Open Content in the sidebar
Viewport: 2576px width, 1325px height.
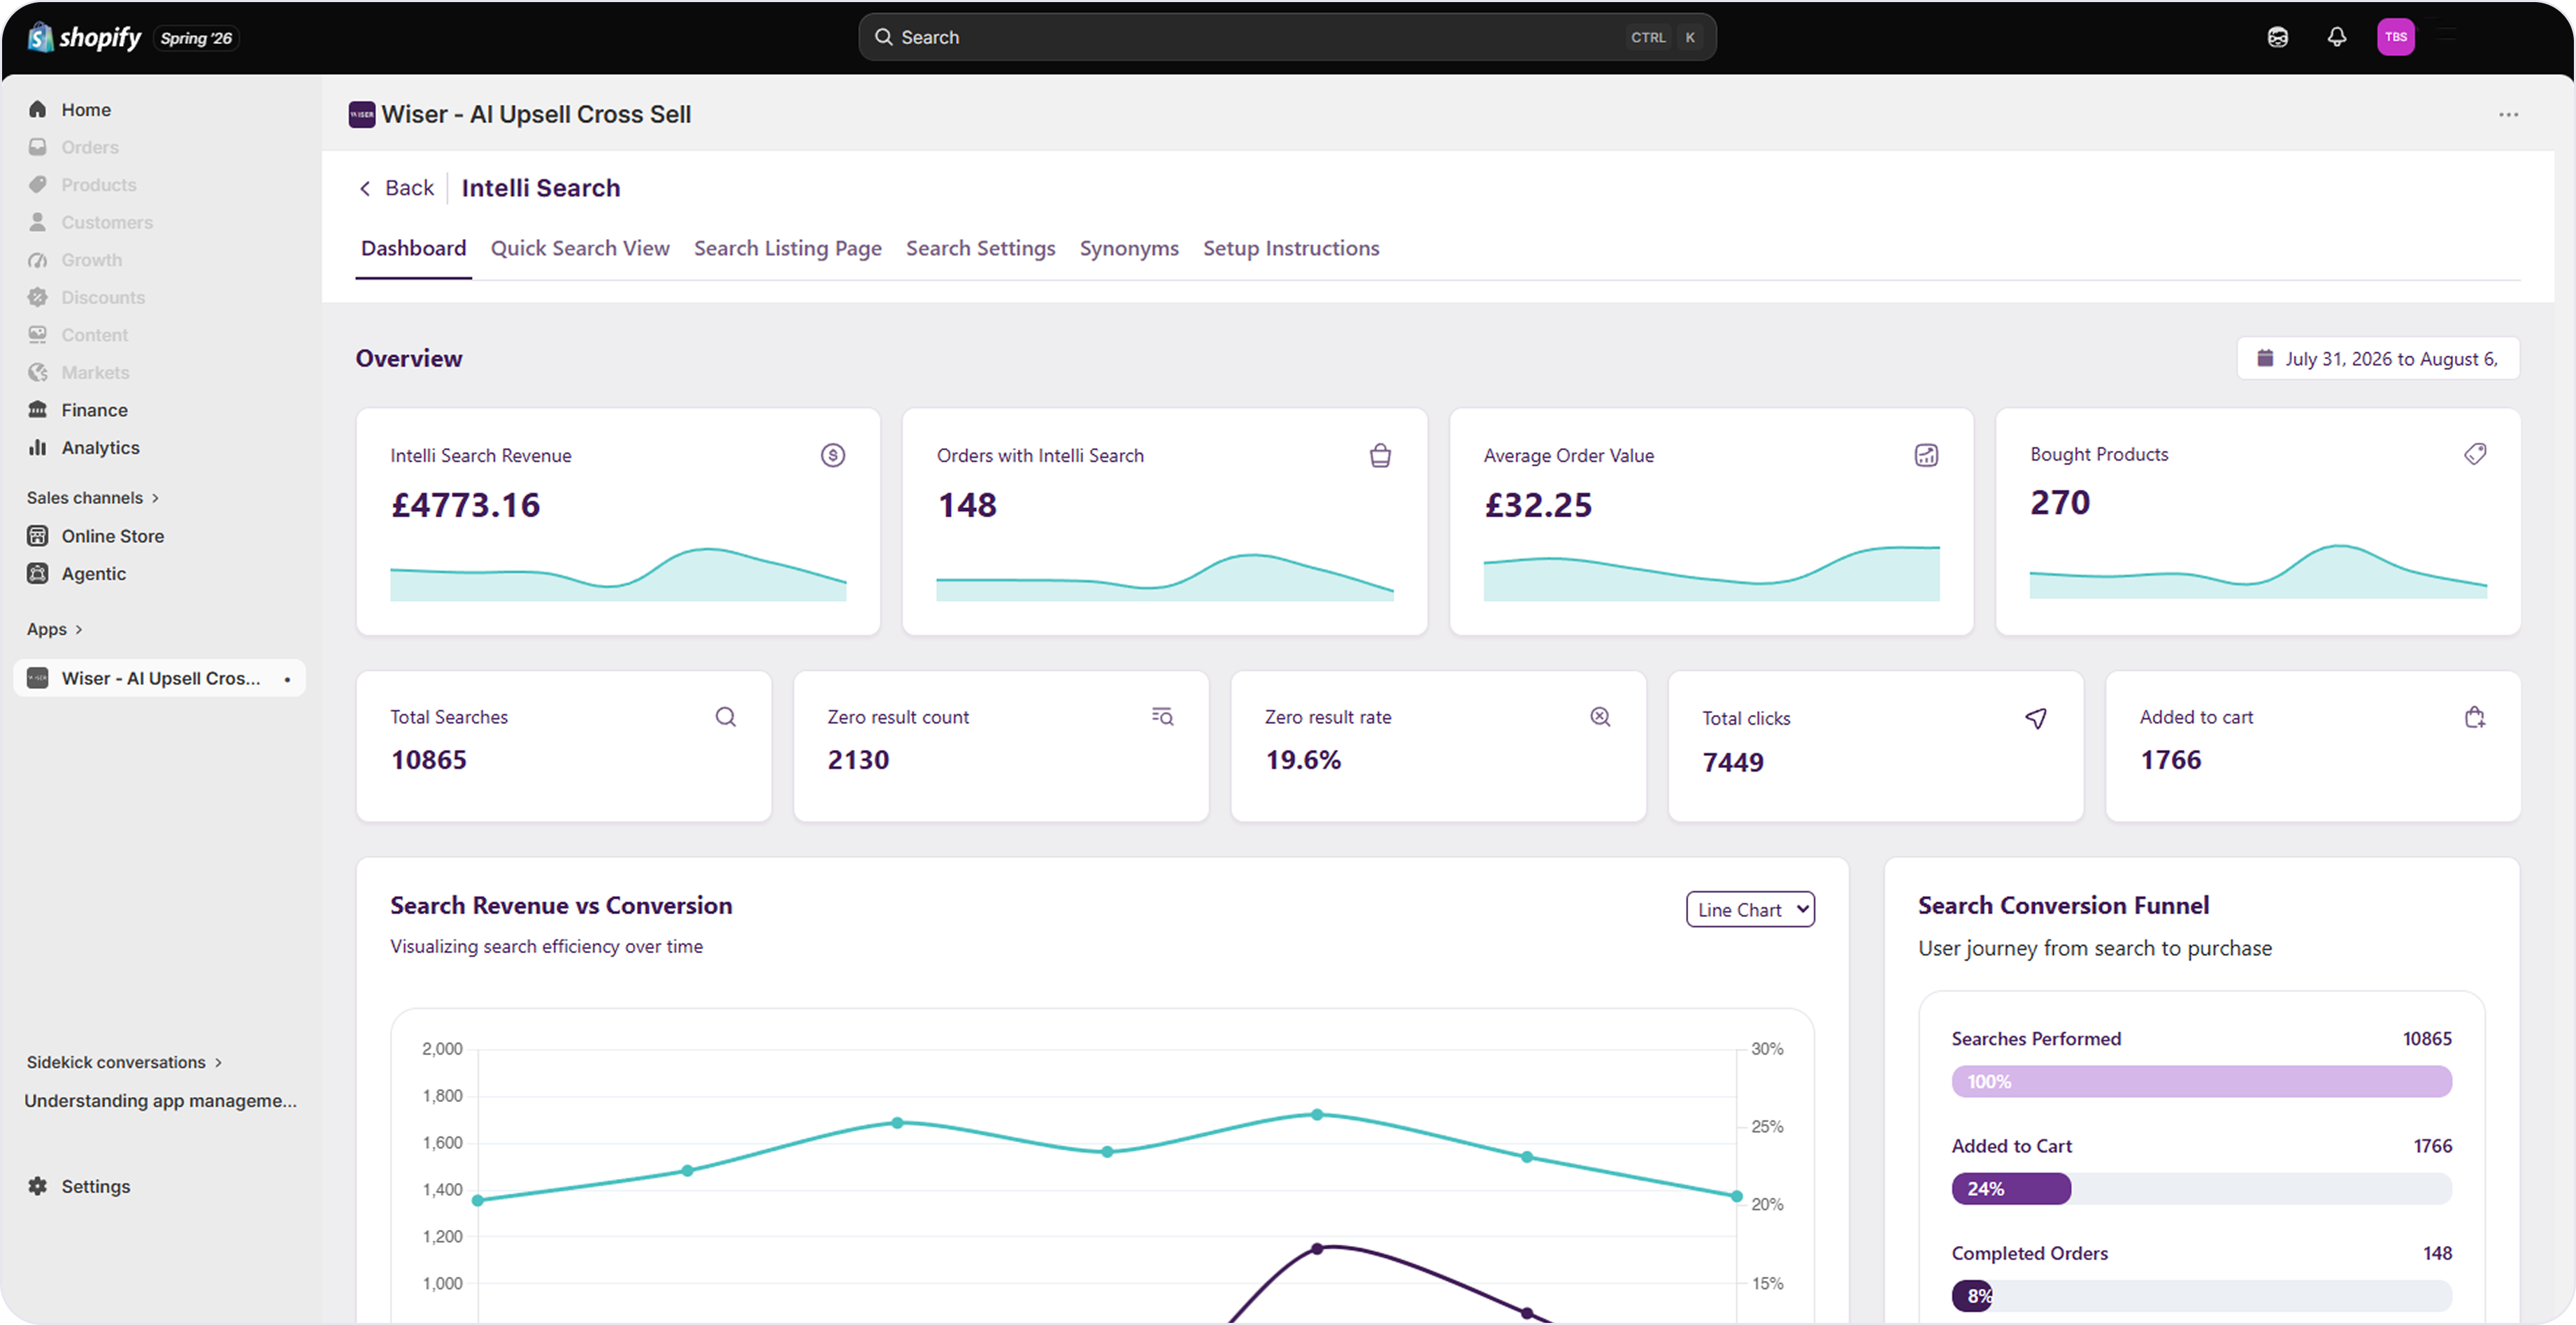(x=94, y=335)
